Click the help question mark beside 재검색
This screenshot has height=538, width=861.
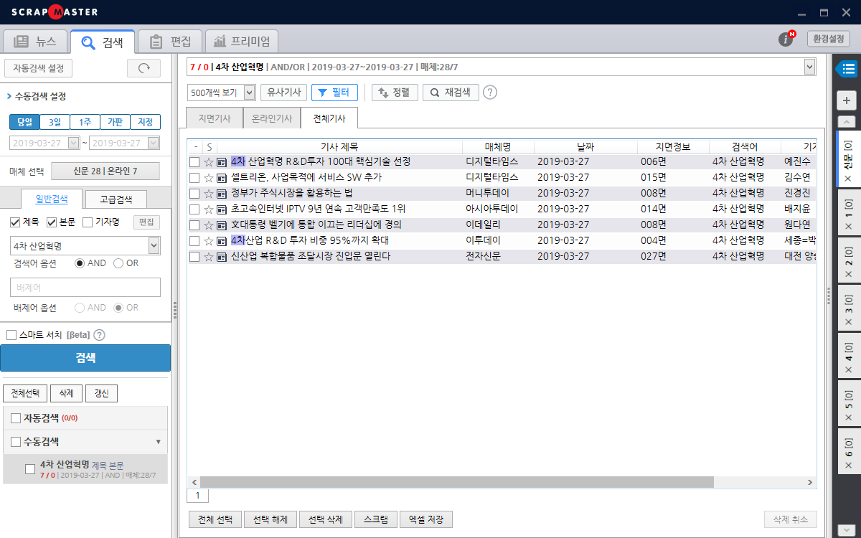pyautogui.click(x=489, y=92)
